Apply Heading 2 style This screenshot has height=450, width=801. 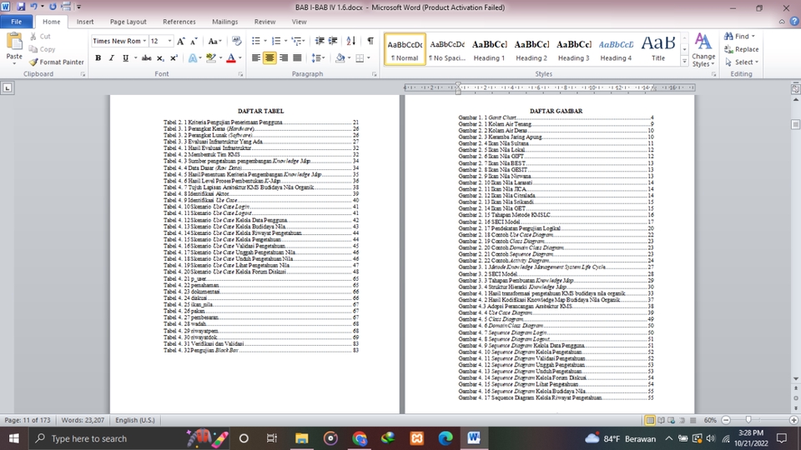click(x=531, y=49)
